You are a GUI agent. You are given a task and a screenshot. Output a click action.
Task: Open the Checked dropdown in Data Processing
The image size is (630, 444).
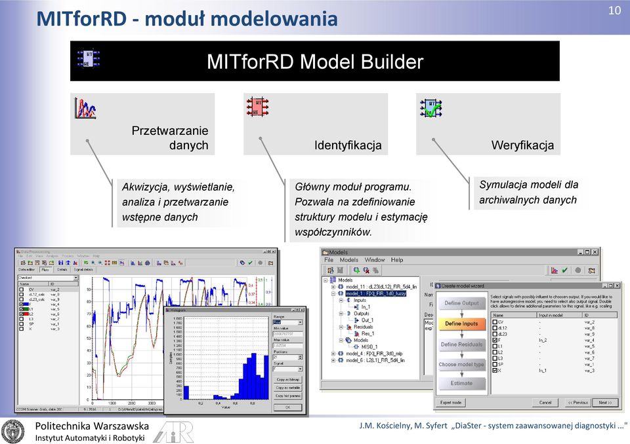(x=75, y=278)
